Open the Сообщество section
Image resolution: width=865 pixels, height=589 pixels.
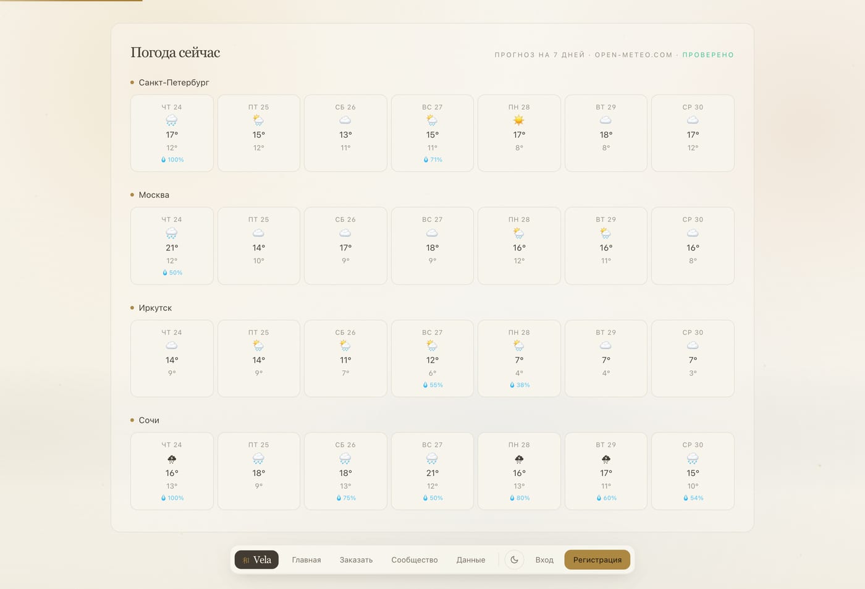415,560
